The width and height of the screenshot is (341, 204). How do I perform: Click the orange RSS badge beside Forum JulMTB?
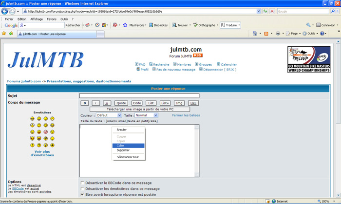[x=197, y=56]
